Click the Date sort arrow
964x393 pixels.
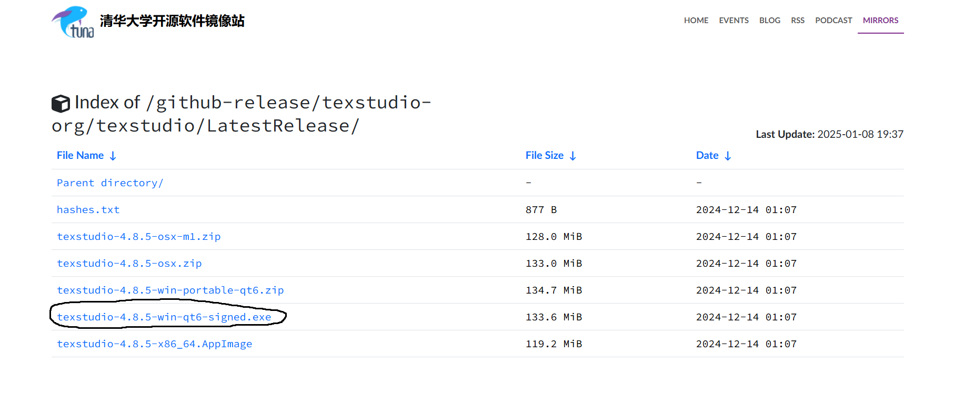coord(728,156)
